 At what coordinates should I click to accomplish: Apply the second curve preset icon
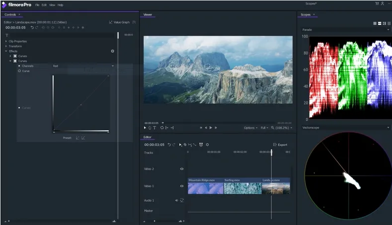pos(83,138)
